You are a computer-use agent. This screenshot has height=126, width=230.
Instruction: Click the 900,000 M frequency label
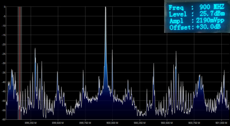click(112, 123)
